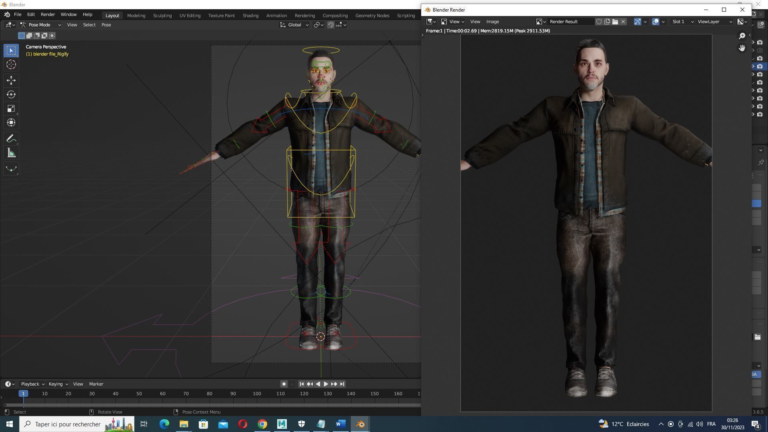Viewport: 768px width, 432px height.
Task: Open Chrome from the Windows taskbar
Action: [262, 424]
